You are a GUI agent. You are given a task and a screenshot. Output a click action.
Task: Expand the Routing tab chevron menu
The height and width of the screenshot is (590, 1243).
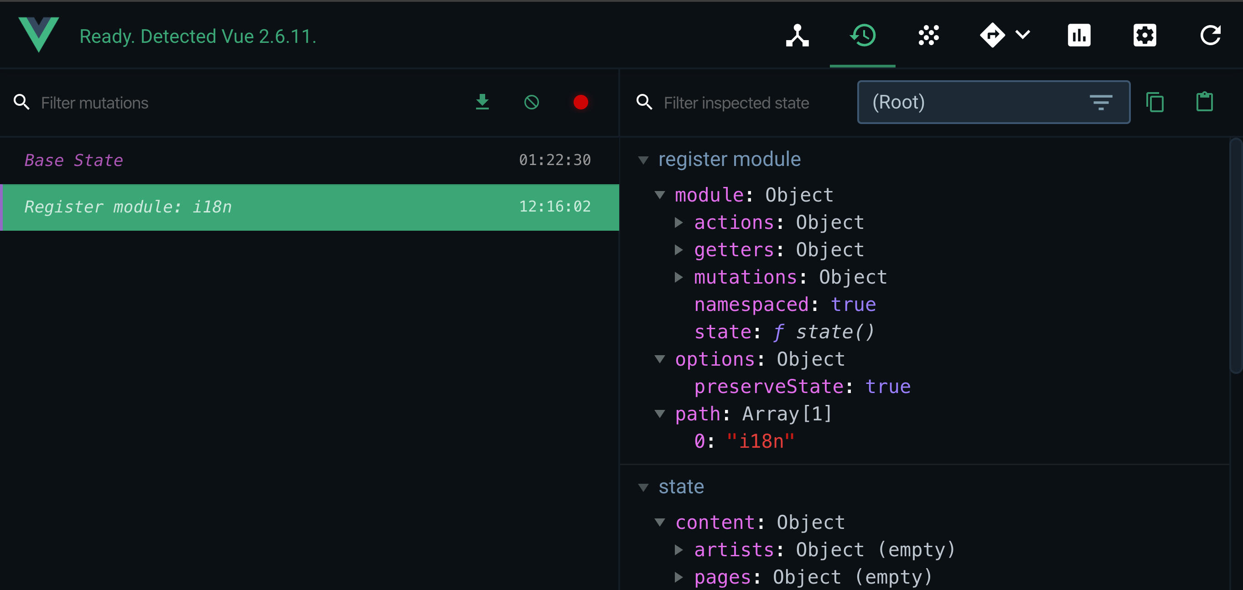click(x=1023, y=35)
